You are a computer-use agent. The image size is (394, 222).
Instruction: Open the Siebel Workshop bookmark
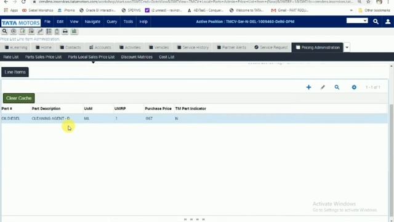[38, 10]
